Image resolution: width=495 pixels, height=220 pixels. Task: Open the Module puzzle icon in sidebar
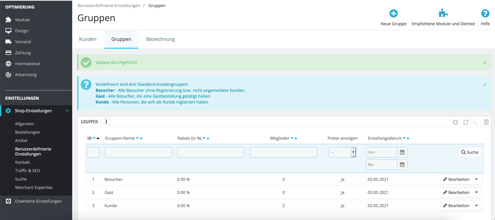(x=9, y=20)
